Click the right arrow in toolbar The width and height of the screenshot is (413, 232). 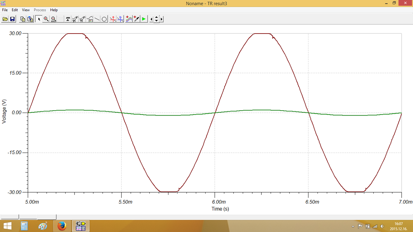(162, 19)
